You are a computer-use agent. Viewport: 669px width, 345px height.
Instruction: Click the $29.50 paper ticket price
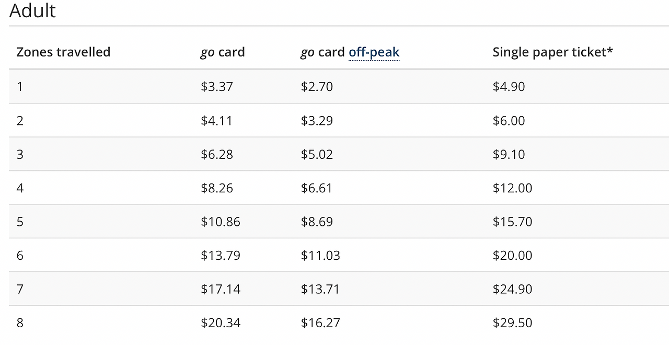pyautogui.click(x=512, y=323)
